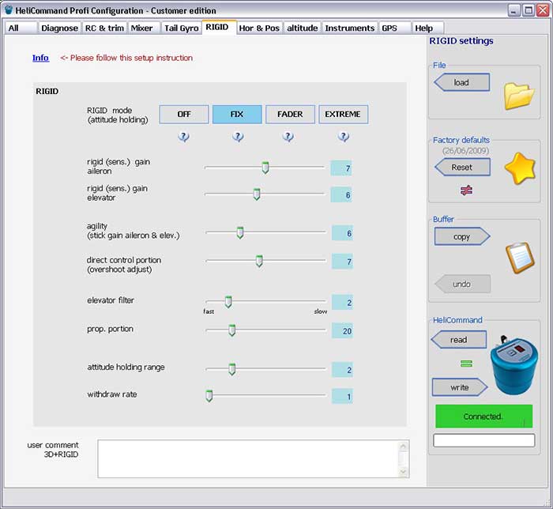Click the blue HeliCommand device image
The image size is (553, 509).
[514, 364]
